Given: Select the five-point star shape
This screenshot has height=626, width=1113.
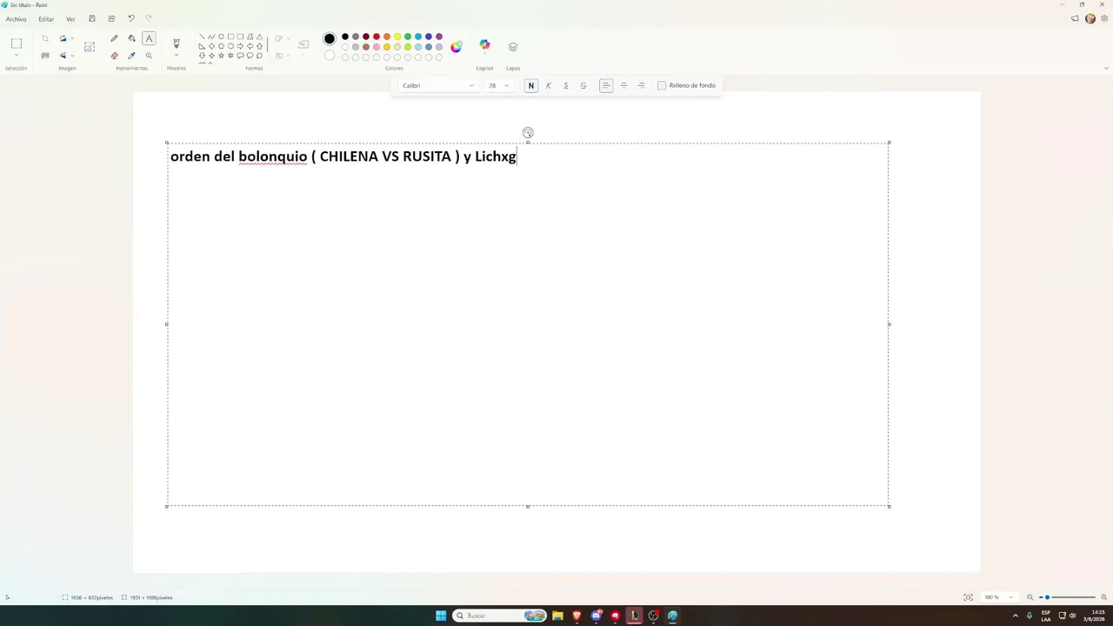Looking at the screenshot, I should pos(221,56).
